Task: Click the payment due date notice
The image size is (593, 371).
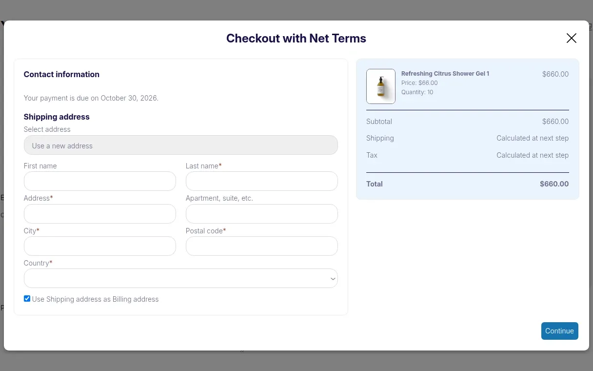Action: coord(91,98)
